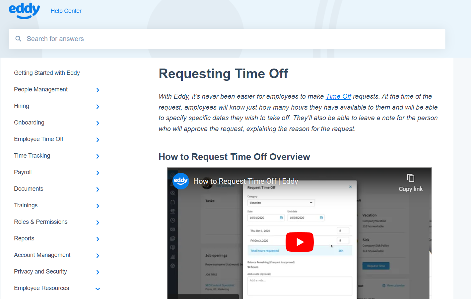Expand Privacy and Security chevron

point(98,272)
